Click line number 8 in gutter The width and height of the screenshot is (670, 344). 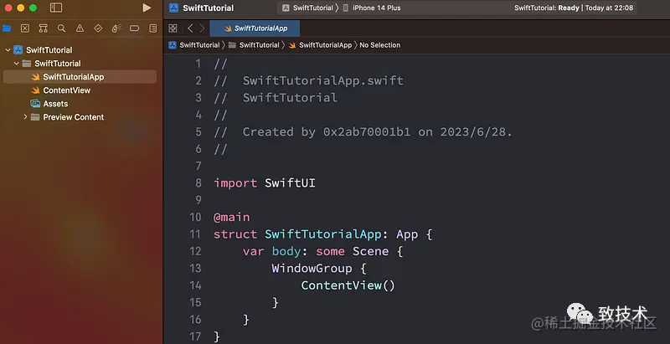pyautogui.click(x=198, y=183)
